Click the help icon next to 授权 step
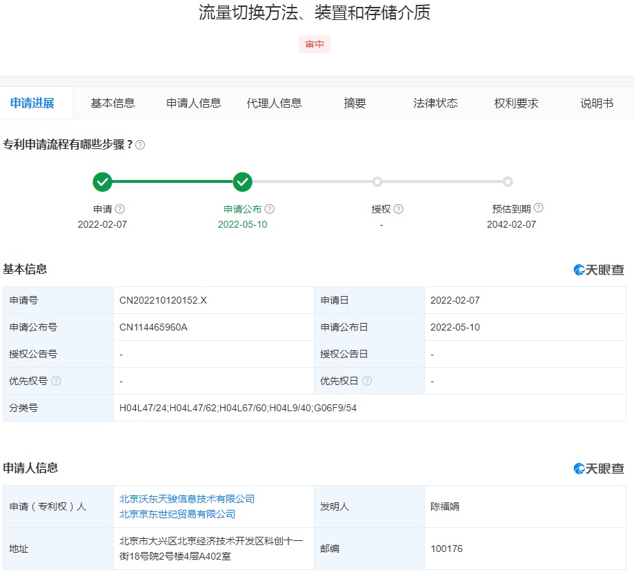Screen dimensions: 634x572 [x=398, y=209]
